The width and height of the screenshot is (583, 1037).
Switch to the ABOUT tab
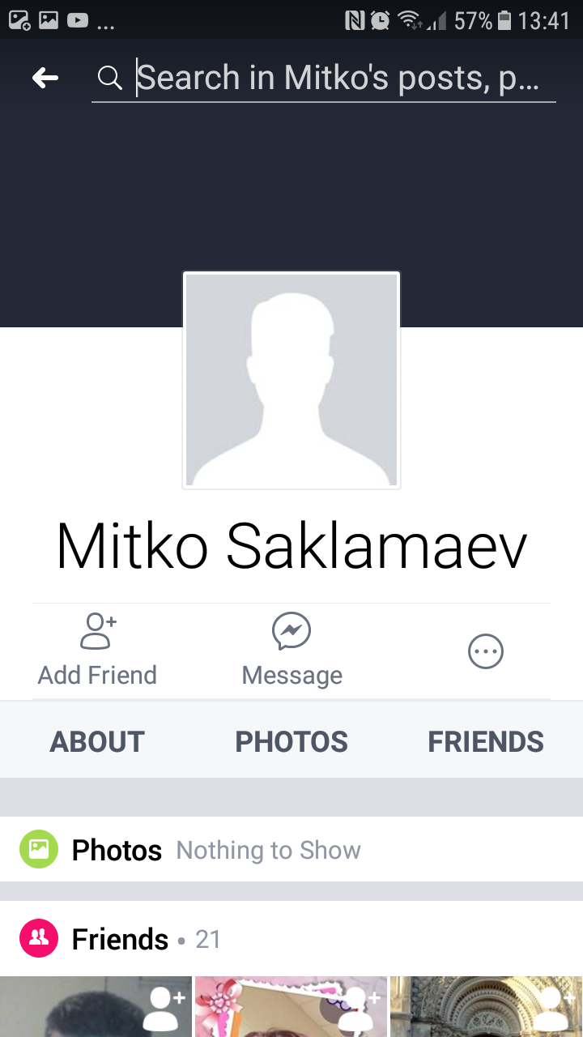pyautogui.click(x=97, y=741)
